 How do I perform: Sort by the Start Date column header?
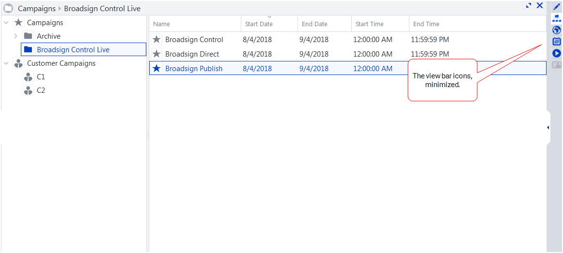(259, 24)
